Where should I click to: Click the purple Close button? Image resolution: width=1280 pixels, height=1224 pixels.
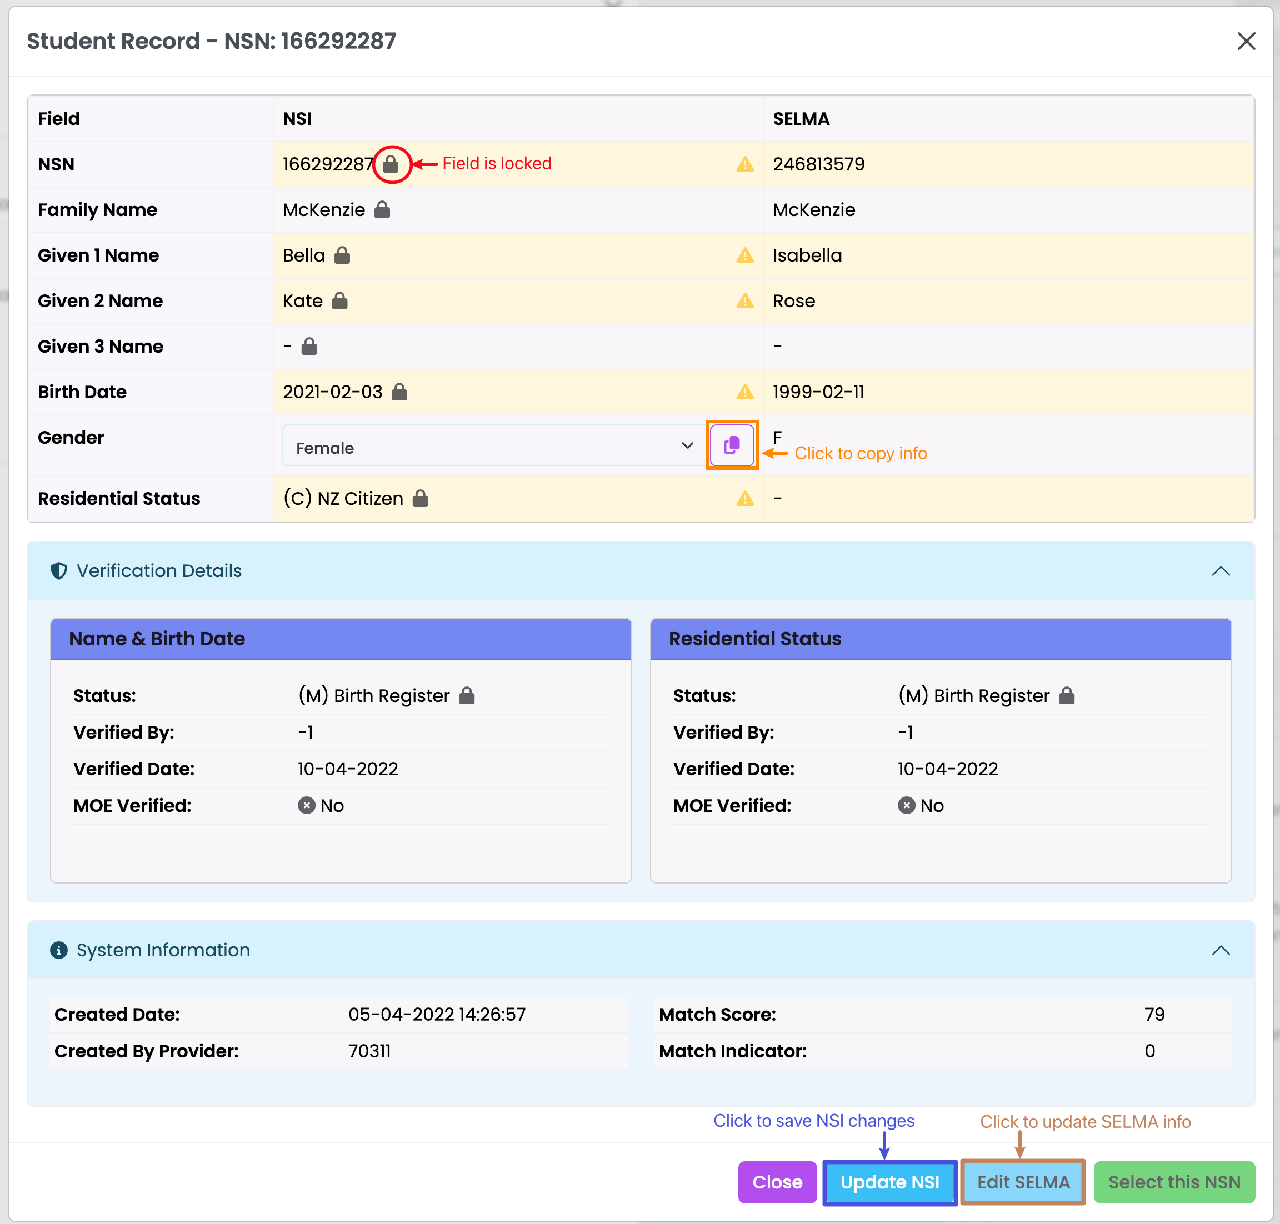[x=777, y=1182]
